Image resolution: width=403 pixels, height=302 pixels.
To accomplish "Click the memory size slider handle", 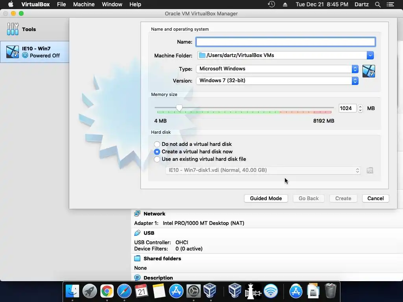I will tap(179, 108).
